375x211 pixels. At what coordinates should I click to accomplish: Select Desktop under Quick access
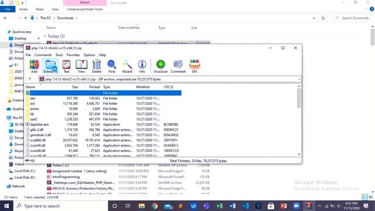(x=21, y=39)
